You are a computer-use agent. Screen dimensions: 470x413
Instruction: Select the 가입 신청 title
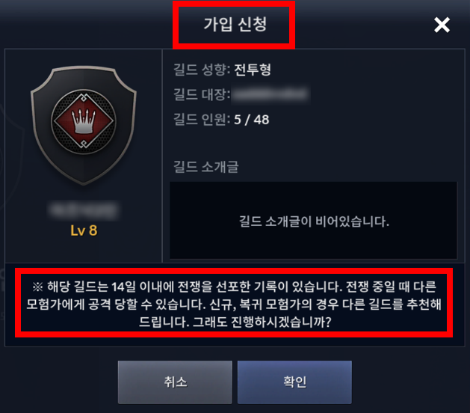pyautogui.click(x=235, y=24)
